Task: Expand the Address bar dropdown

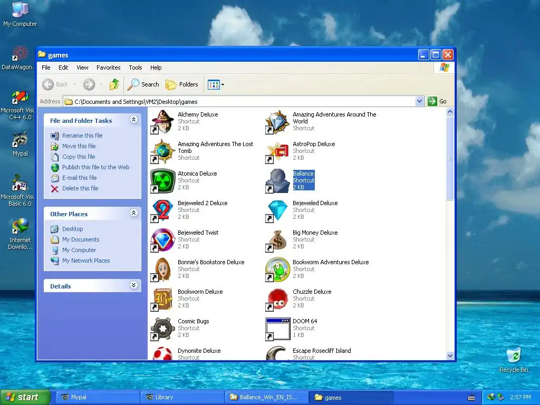Action: pos(419,101)
